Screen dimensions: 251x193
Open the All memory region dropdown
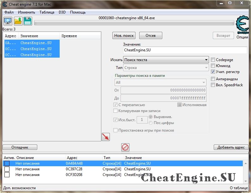pyautogui.click(x=160, y=82)
